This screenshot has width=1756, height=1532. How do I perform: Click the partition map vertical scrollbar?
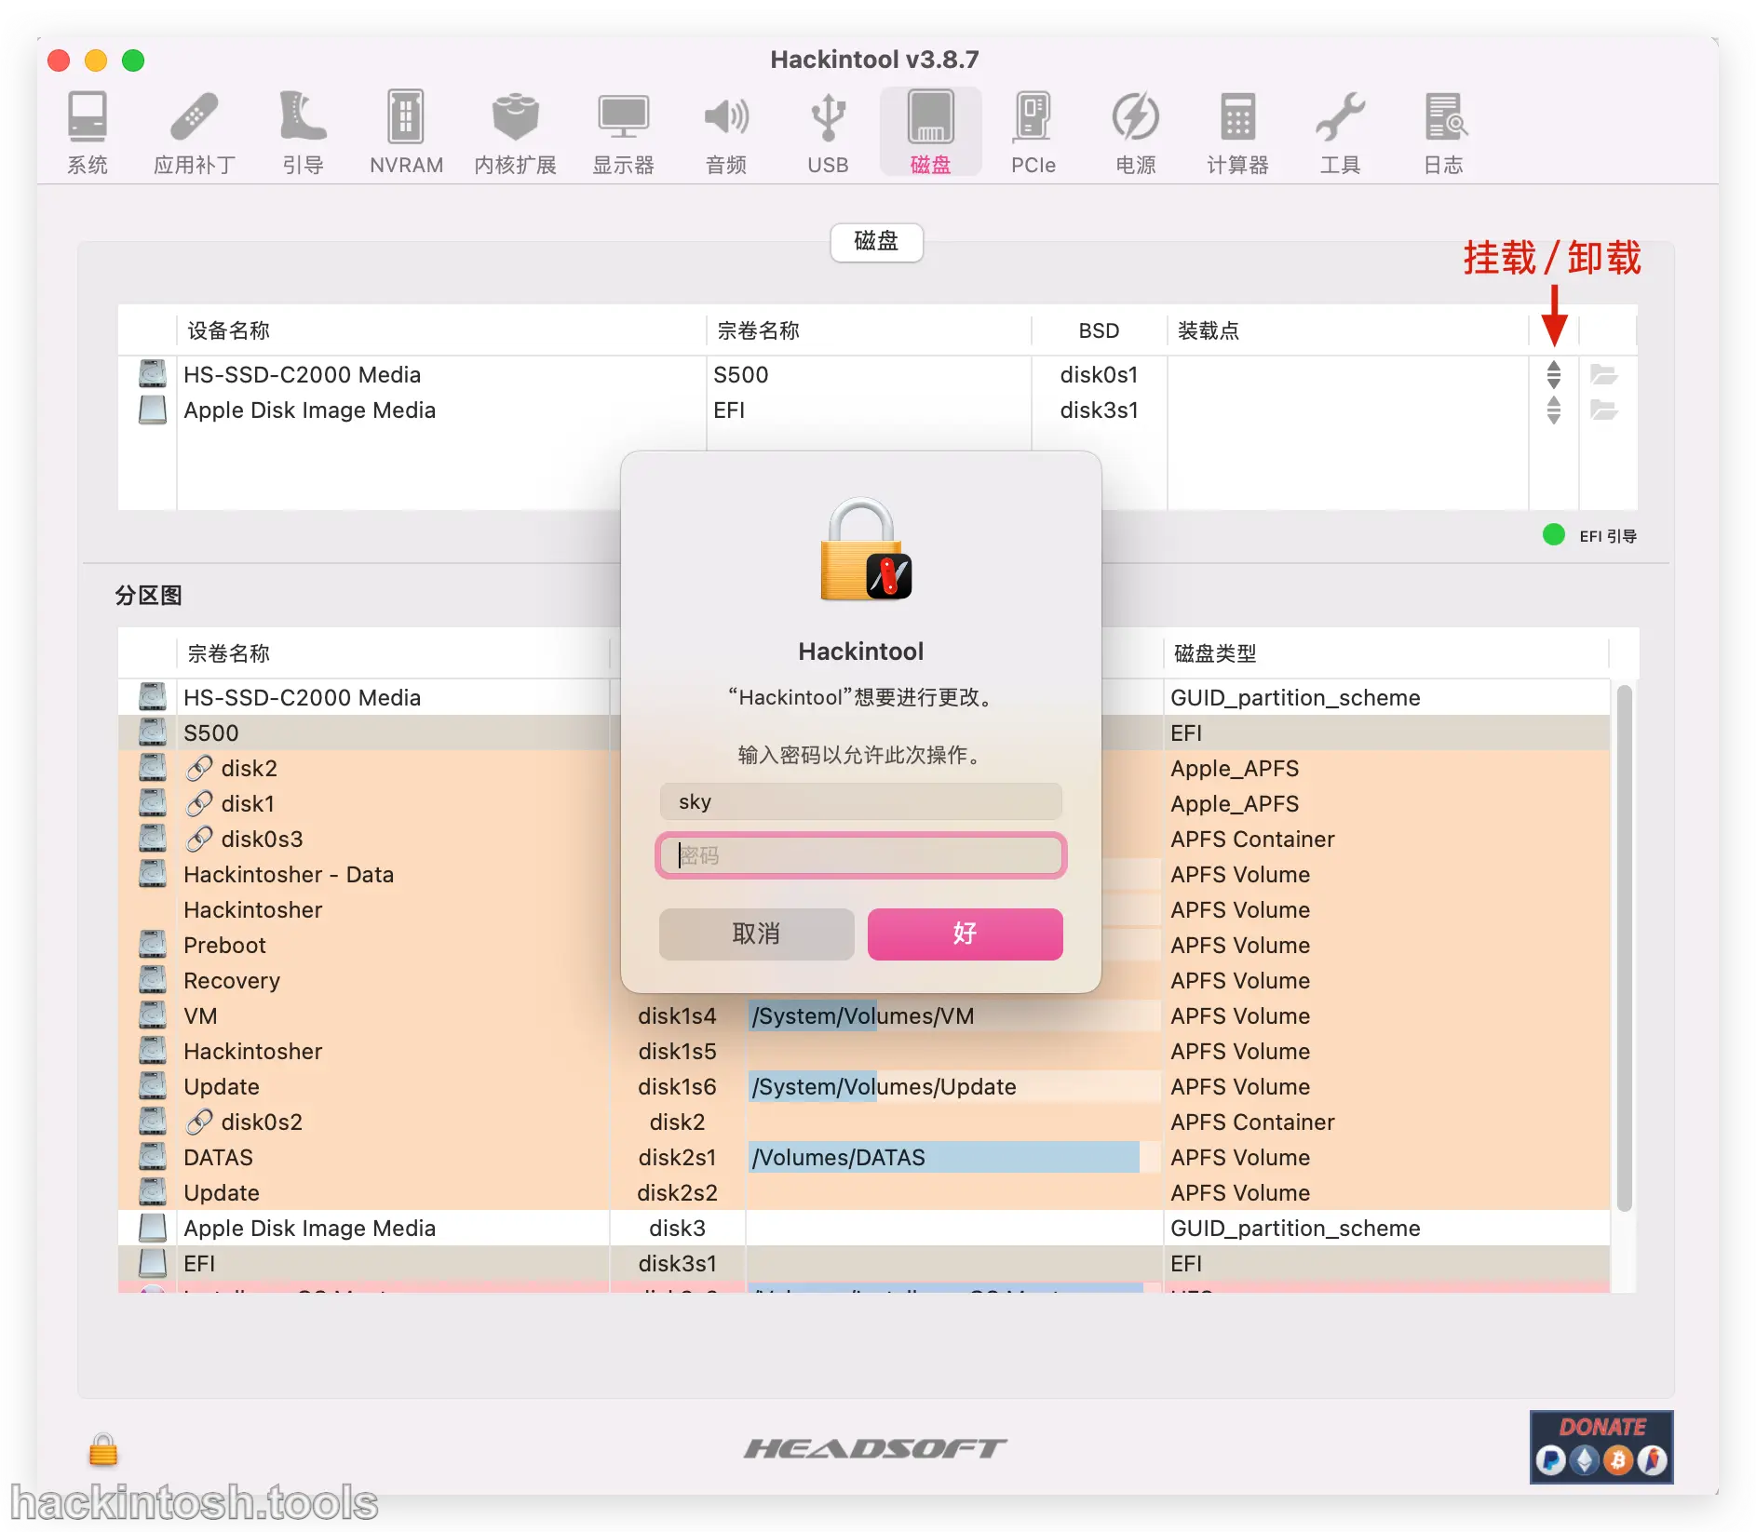[x=1624, y=947]
